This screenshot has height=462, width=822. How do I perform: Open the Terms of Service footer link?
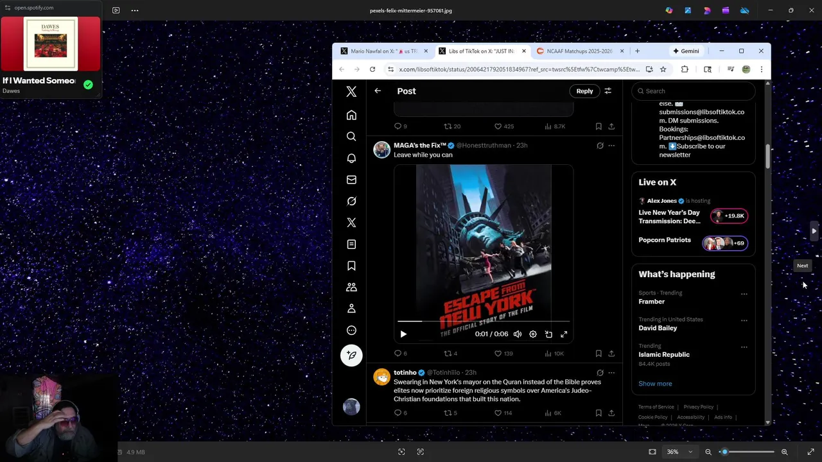coord(656,407)
